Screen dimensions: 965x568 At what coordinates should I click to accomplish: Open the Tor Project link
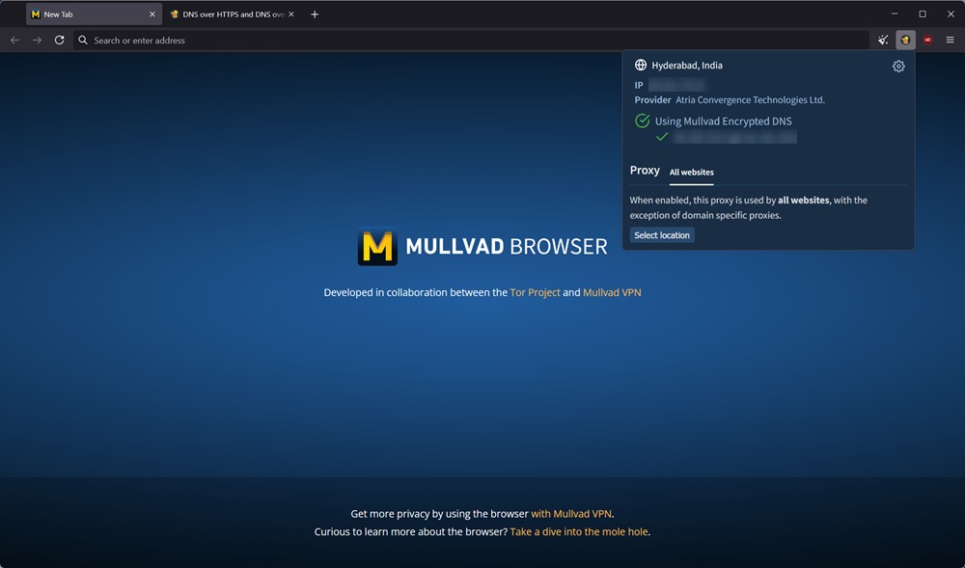click(535, 292)
